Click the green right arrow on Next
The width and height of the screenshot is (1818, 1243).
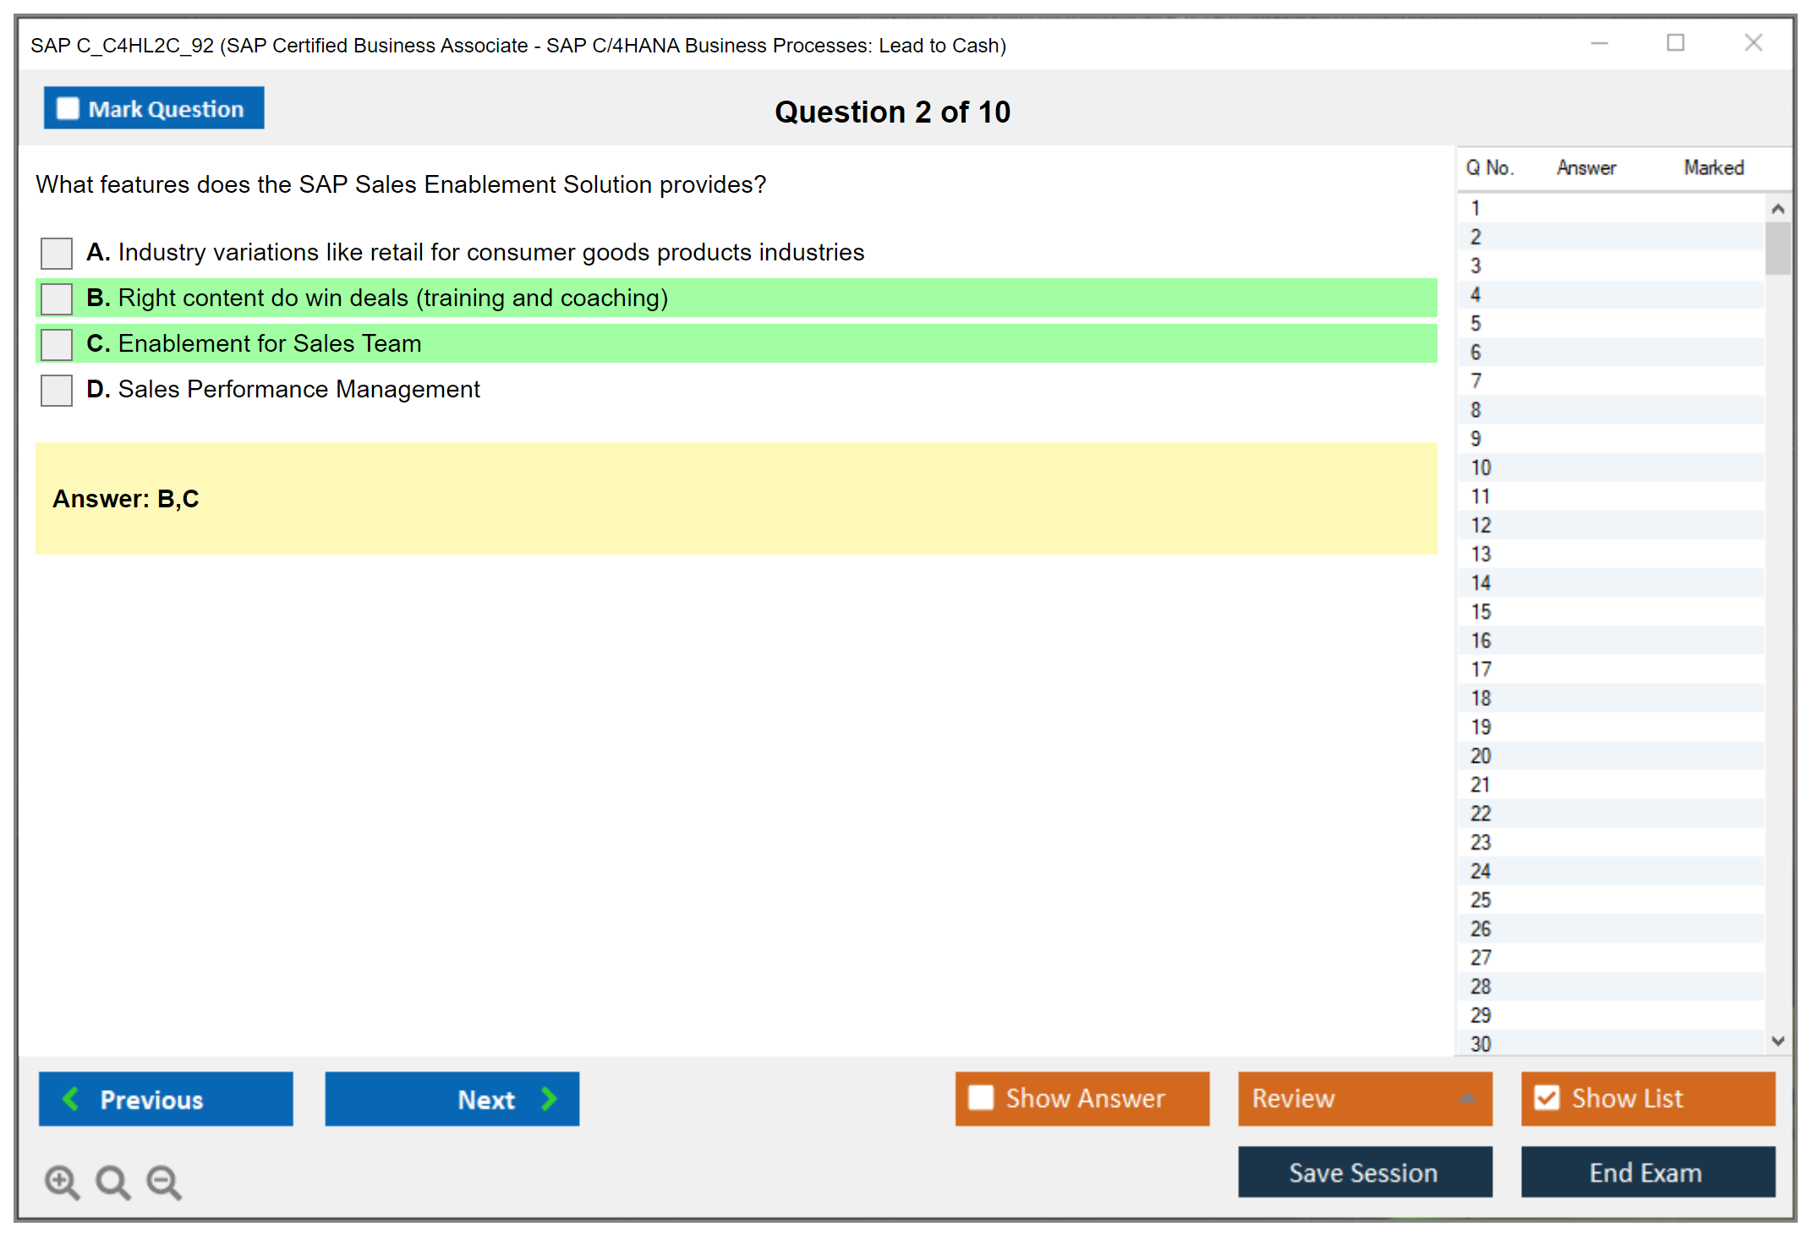pyautogui.click(x=549, y=1098)
